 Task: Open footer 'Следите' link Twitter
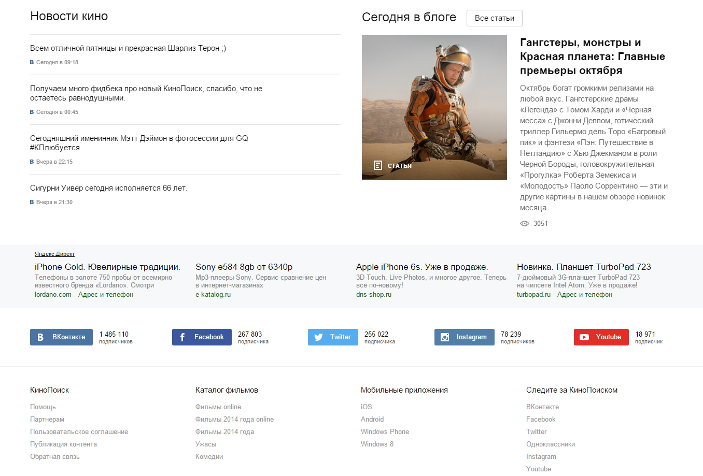pyautogui.click(x=537, y=432)
